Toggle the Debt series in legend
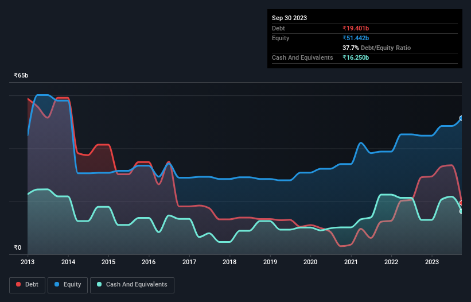Viewport: 471px width, 302px height. point(27,285)
